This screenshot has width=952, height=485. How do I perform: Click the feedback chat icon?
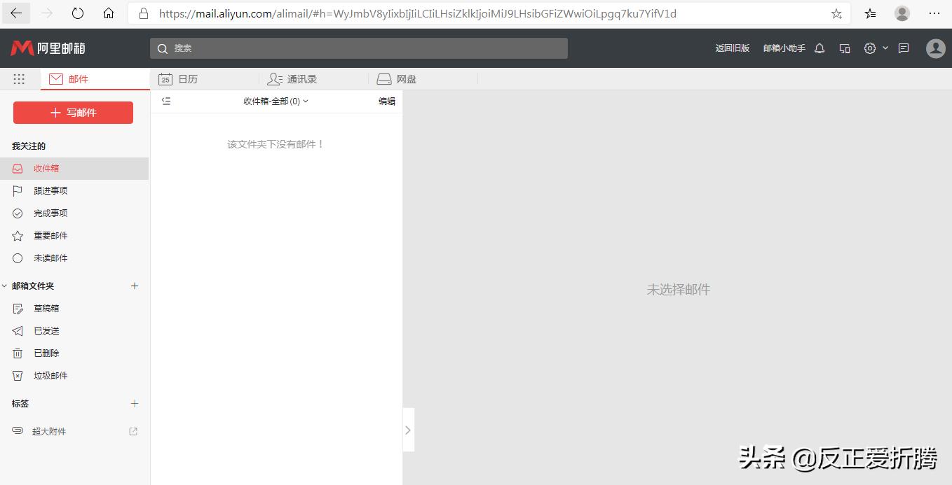[903, 48]
